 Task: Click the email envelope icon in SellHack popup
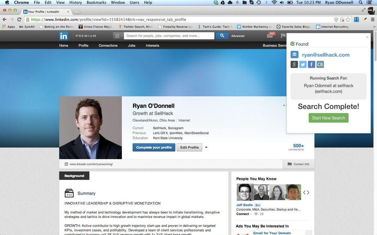click(x=294, y=55)
